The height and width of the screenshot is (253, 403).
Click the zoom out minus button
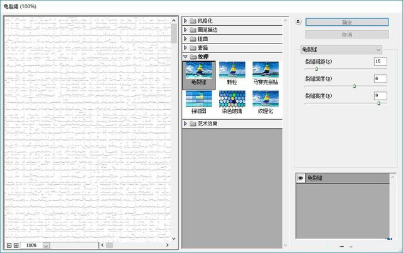[x=9, y=245]
